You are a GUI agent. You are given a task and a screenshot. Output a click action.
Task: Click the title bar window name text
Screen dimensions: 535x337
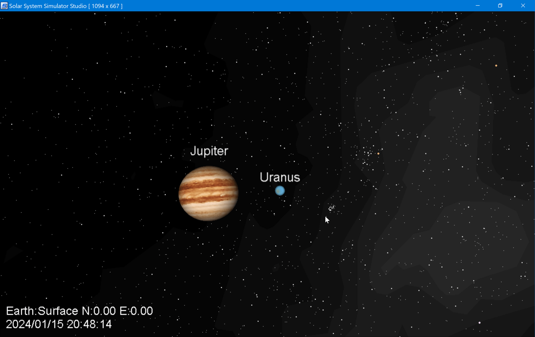tap(48, 6)
